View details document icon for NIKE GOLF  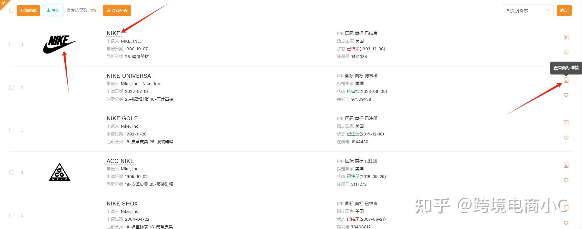[x=566, y=123]
